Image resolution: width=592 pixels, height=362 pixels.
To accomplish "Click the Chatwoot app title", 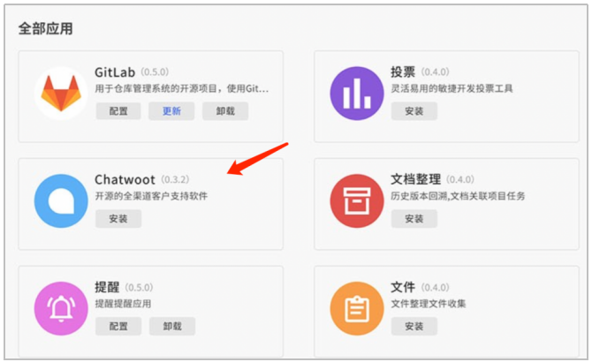I will tap(125, 180).
